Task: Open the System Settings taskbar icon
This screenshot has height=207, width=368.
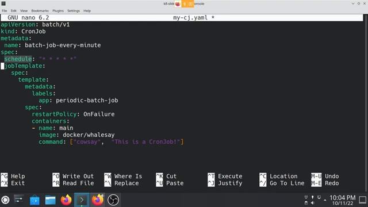Action: (x=19, y=200)
